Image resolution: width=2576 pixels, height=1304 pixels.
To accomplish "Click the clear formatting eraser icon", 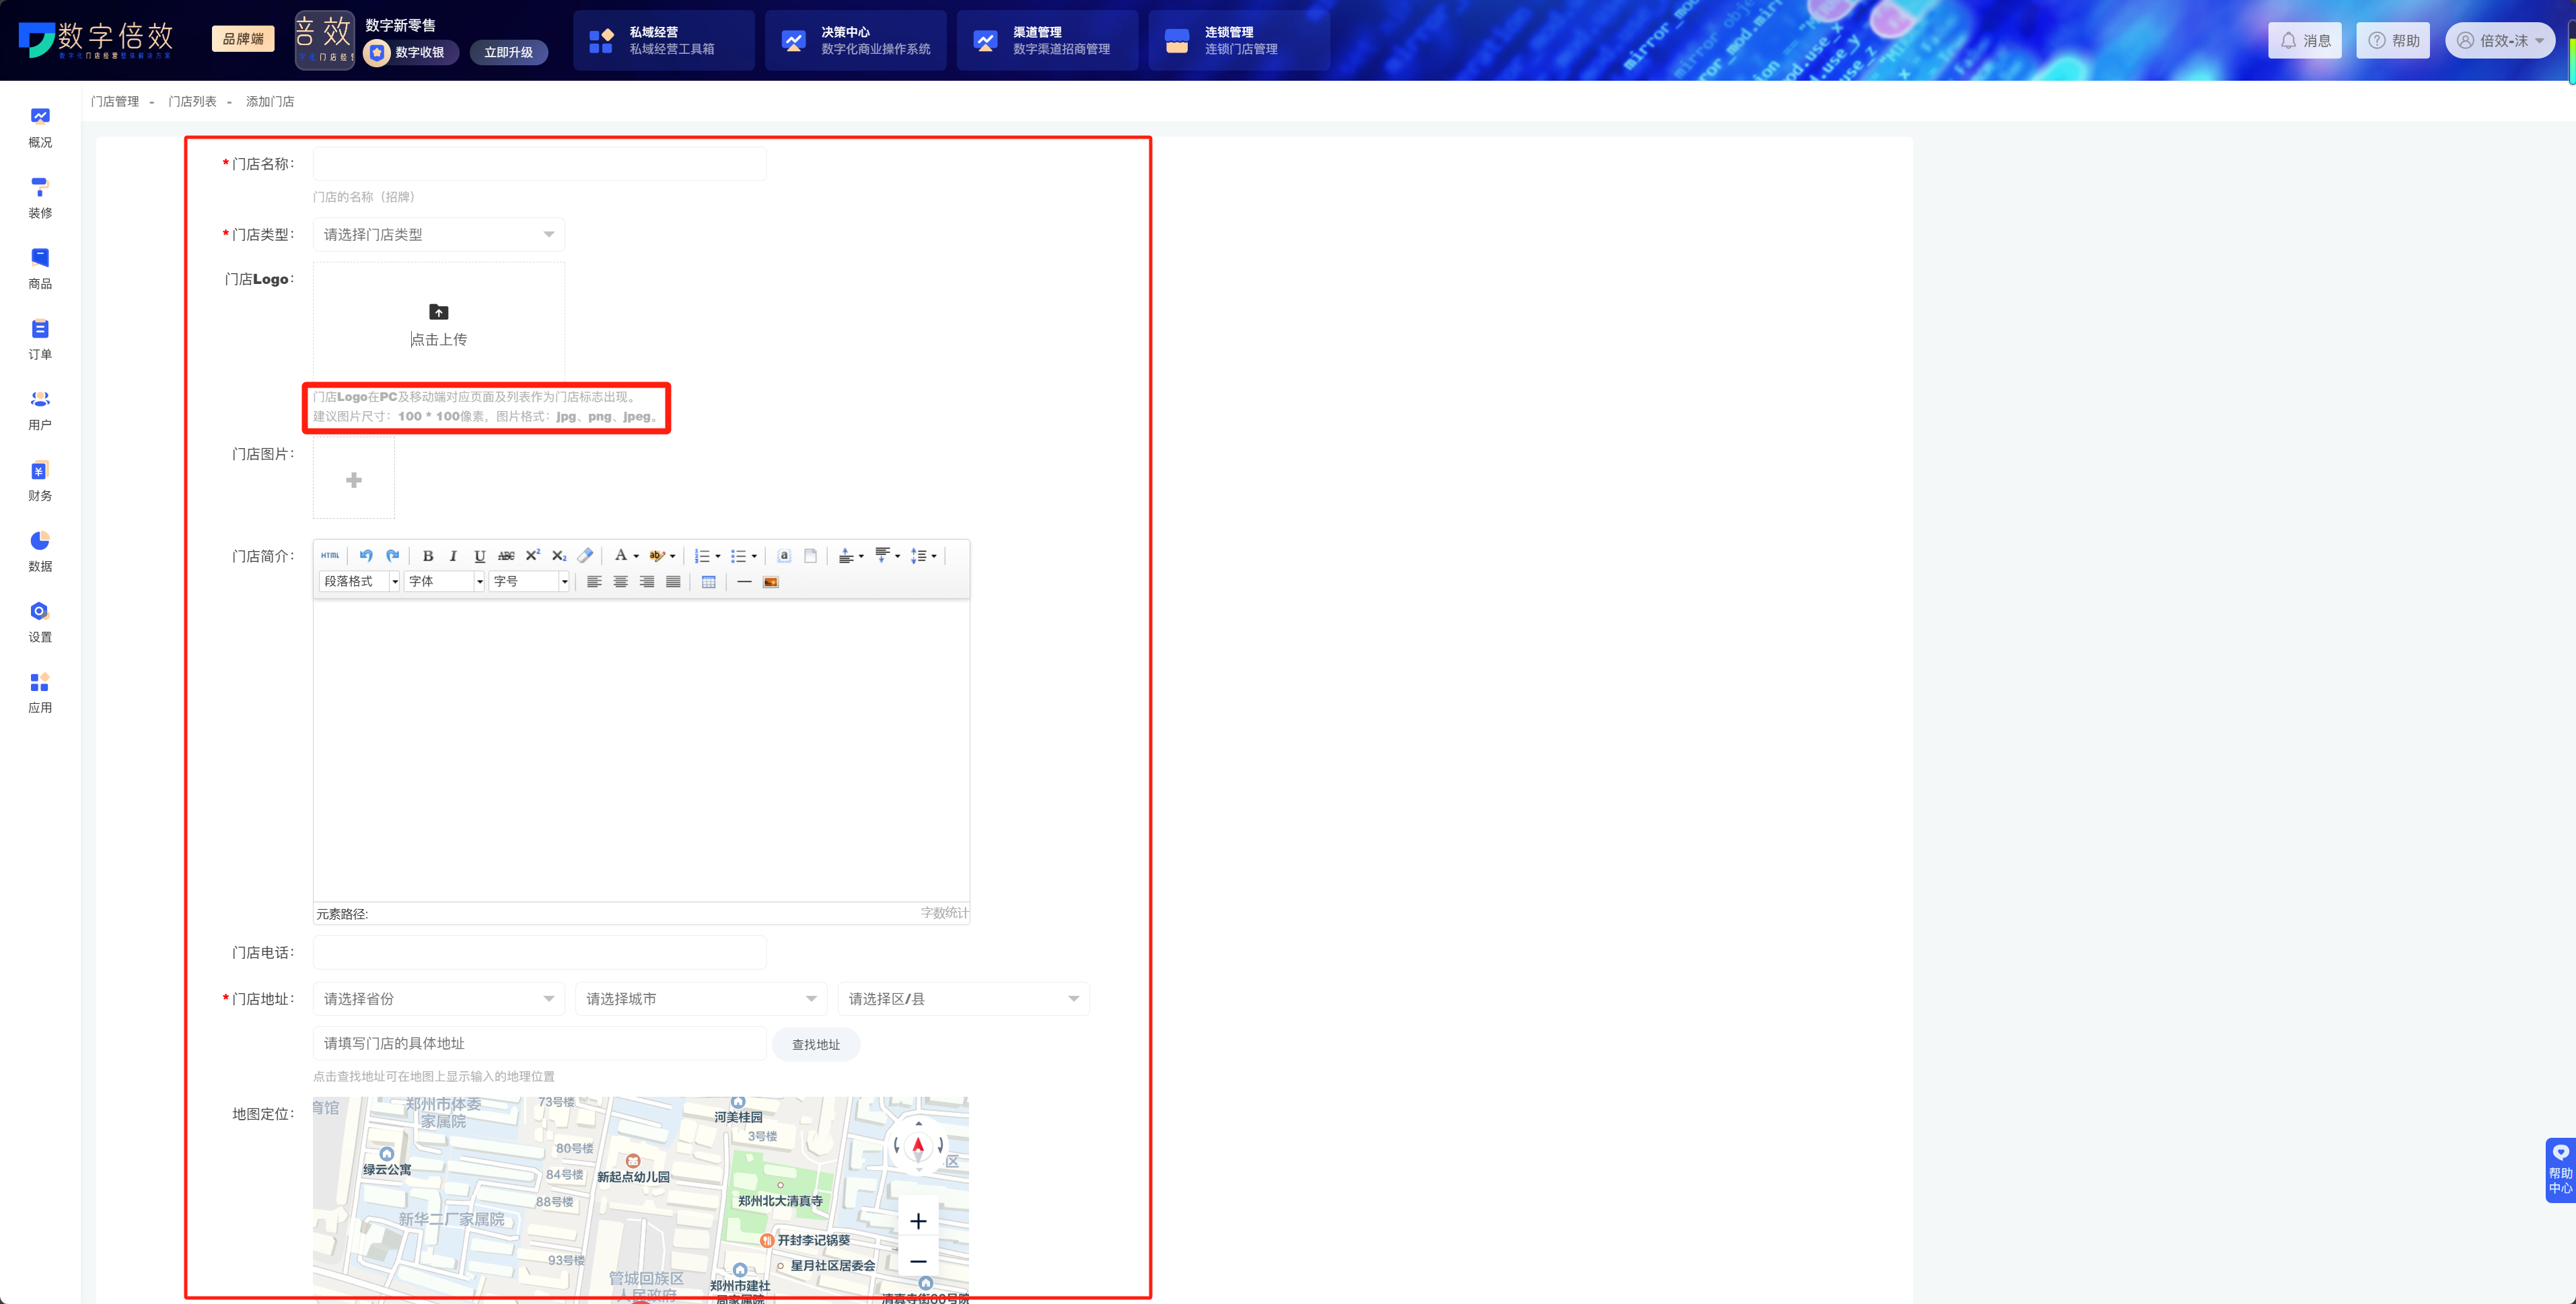I will (586, 555).
